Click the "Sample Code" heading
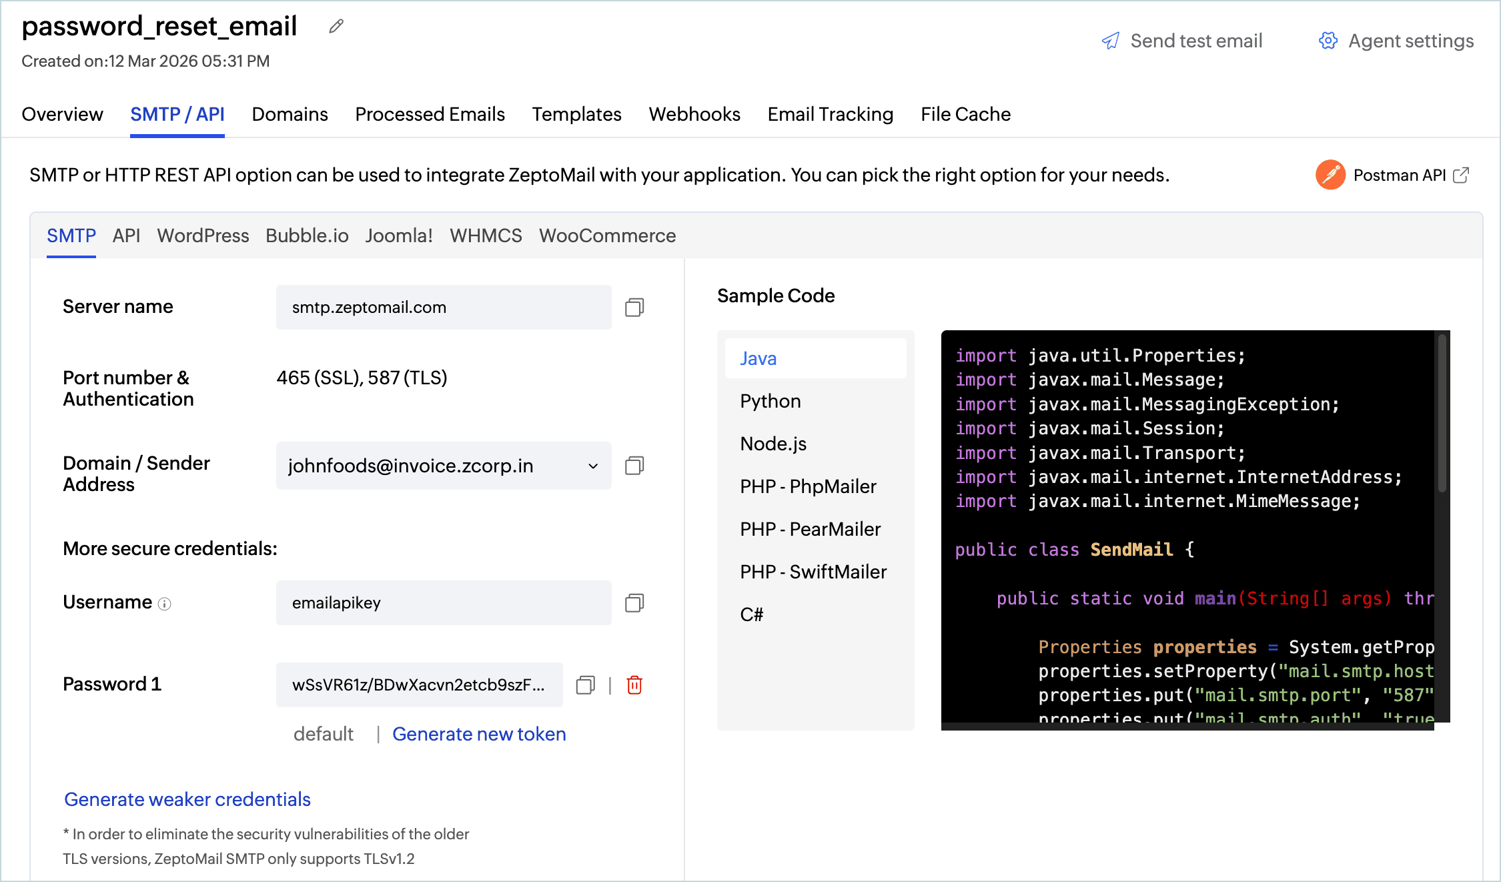Image resolution: width=1501 pixels, height=882 pixels. tap(776, 296)
